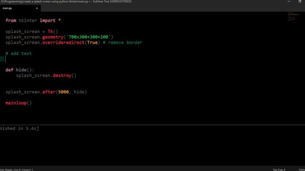The image size is (305, 171).
Task: Click the '# remove border' comment
Action: 122,42
